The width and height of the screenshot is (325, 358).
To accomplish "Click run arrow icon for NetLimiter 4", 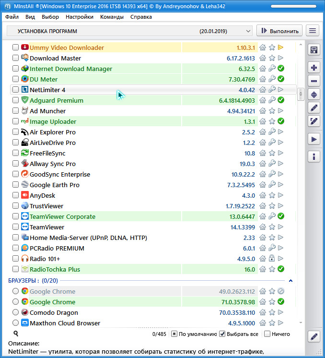I will click(281, 89).
